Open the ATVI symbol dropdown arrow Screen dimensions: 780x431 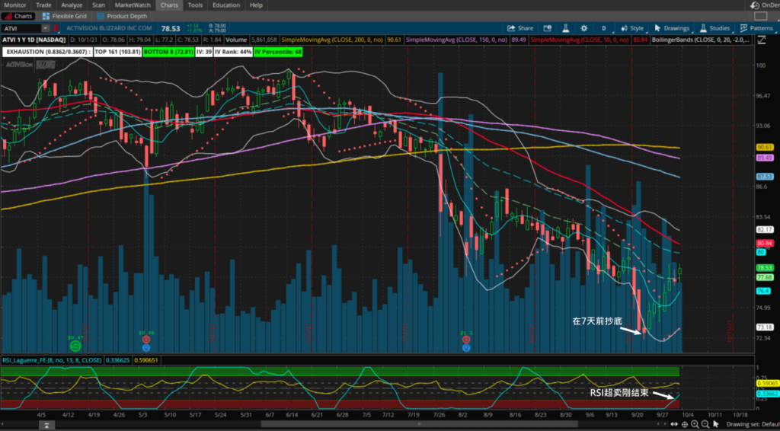click(x=46, y=28)
